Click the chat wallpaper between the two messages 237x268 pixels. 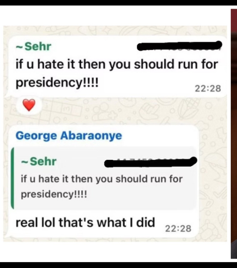pyautogui.click(x=120, y=112)
